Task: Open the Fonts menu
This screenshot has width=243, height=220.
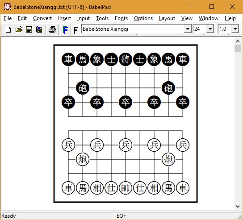Action: [x=121, y=18]
